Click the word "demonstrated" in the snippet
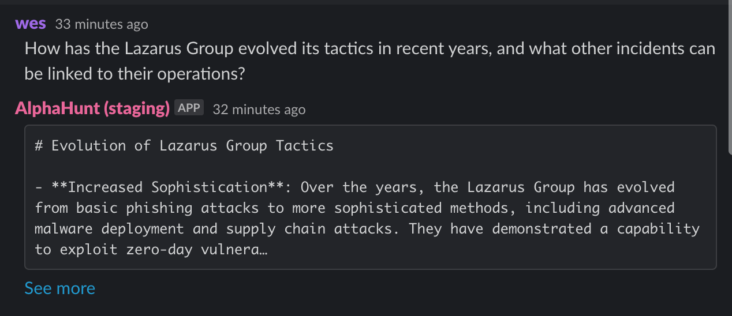Viewport: 732px width, 316px height. pos(542,230)
